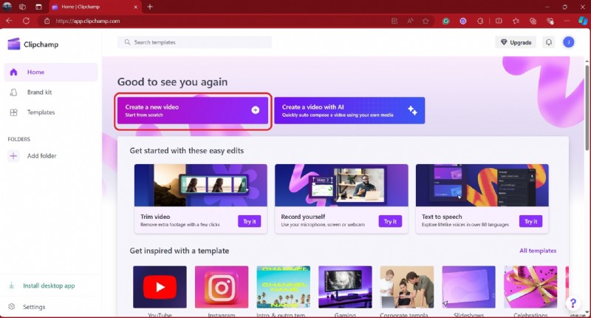Click the page vertical scrollbar
The image size is (591, 318).
click(x=587, y=107)
